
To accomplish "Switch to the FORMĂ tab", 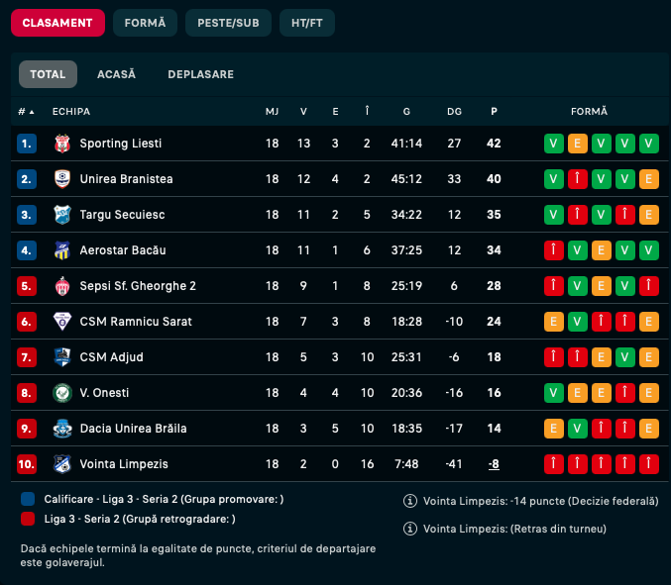I will [x=145, y=23].
